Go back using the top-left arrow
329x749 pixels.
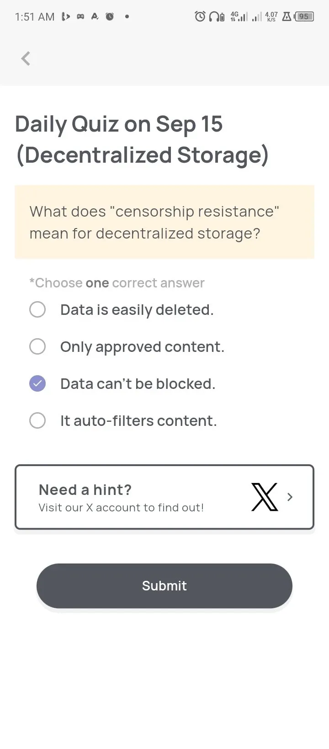pyautogui.click(x=26, y=58)
